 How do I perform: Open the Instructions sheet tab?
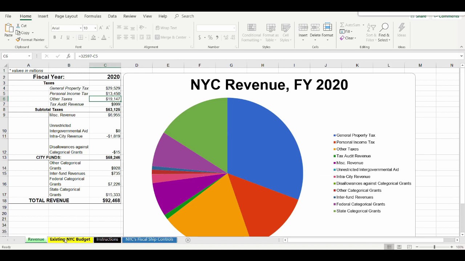coord(107,240)
